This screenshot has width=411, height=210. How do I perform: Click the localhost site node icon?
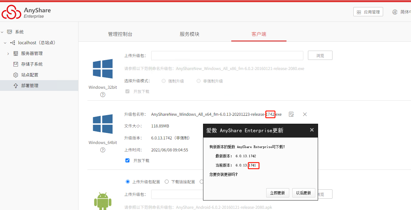(x=13, y=43)
